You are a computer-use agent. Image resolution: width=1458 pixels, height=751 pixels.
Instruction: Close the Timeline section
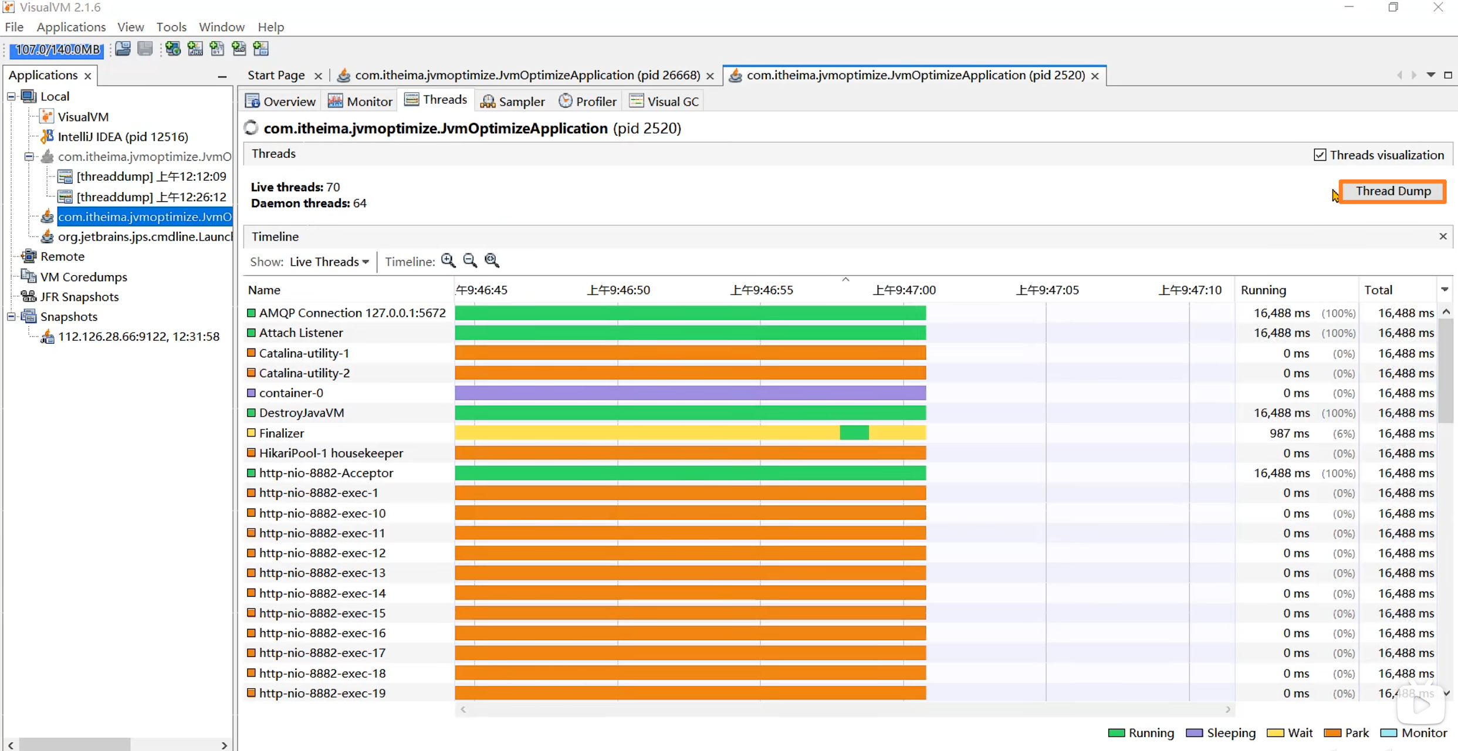[x=1443, y=236]
